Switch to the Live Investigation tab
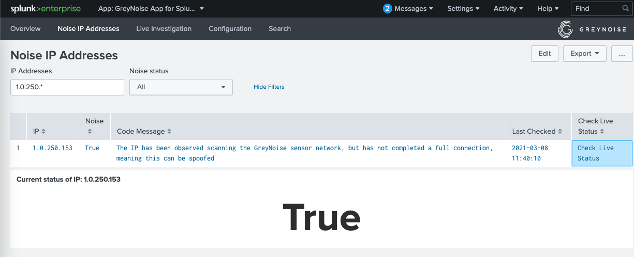This screenshot has height=257, width=634. tap(164, 29)
